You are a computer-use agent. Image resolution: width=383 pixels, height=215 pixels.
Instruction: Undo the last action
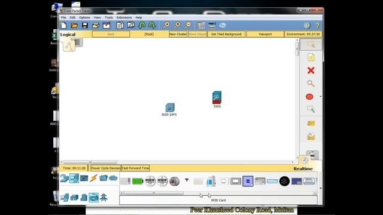pyautogui.click(x=142, y=25)
